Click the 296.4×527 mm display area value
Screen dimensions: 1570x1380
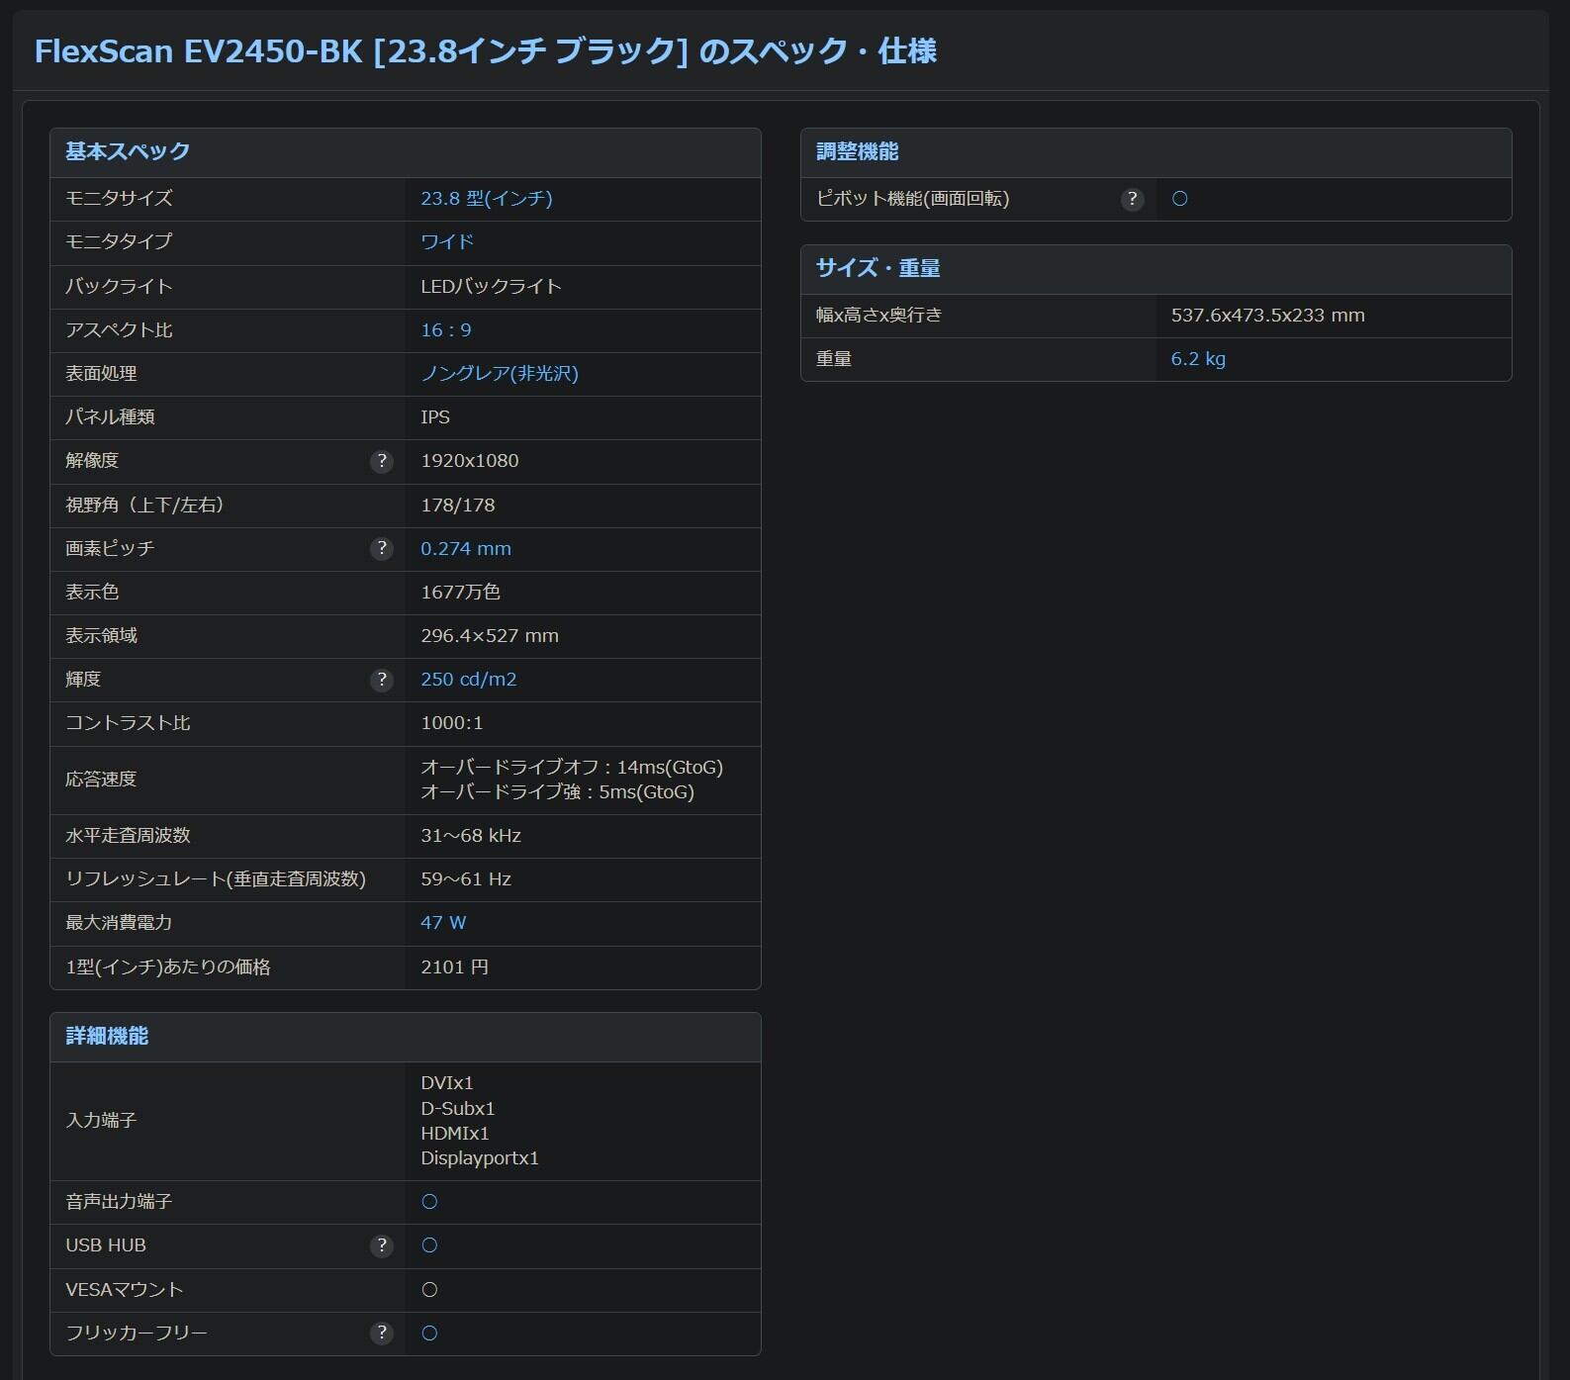(x=490, y=636)
